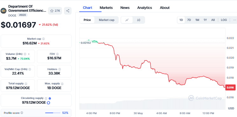Toggle the Market cap chart view

tap(107, 20)
